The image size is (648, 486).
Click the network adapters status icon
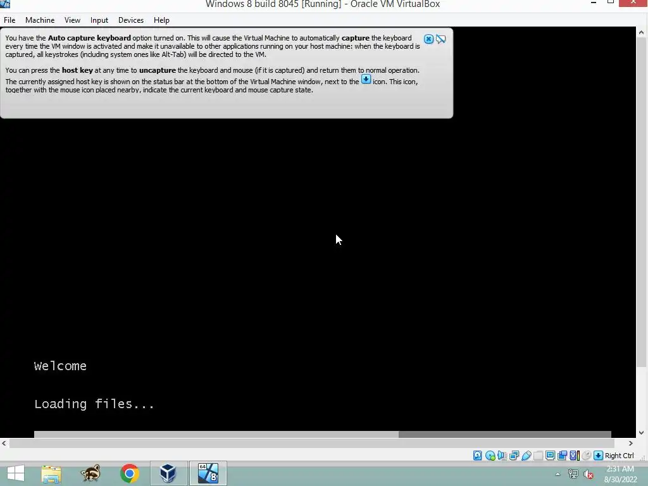point(514,456)
